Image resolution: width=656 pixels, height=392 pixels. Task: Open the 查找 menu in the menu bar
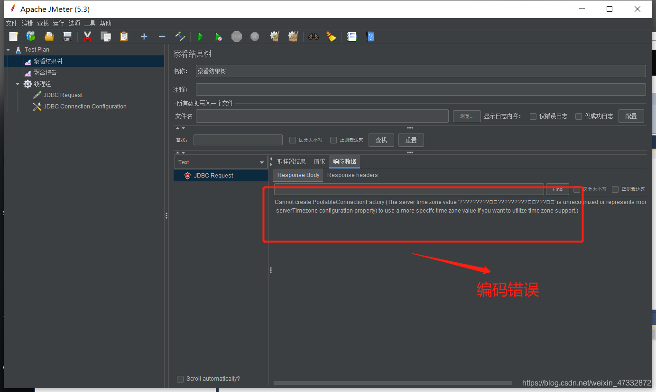43,23
